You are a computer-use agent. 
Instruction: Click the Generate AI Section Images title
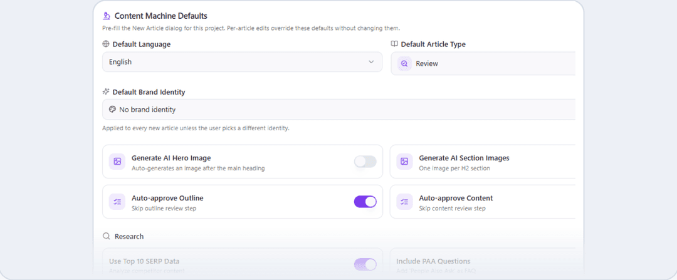point(464,158)
